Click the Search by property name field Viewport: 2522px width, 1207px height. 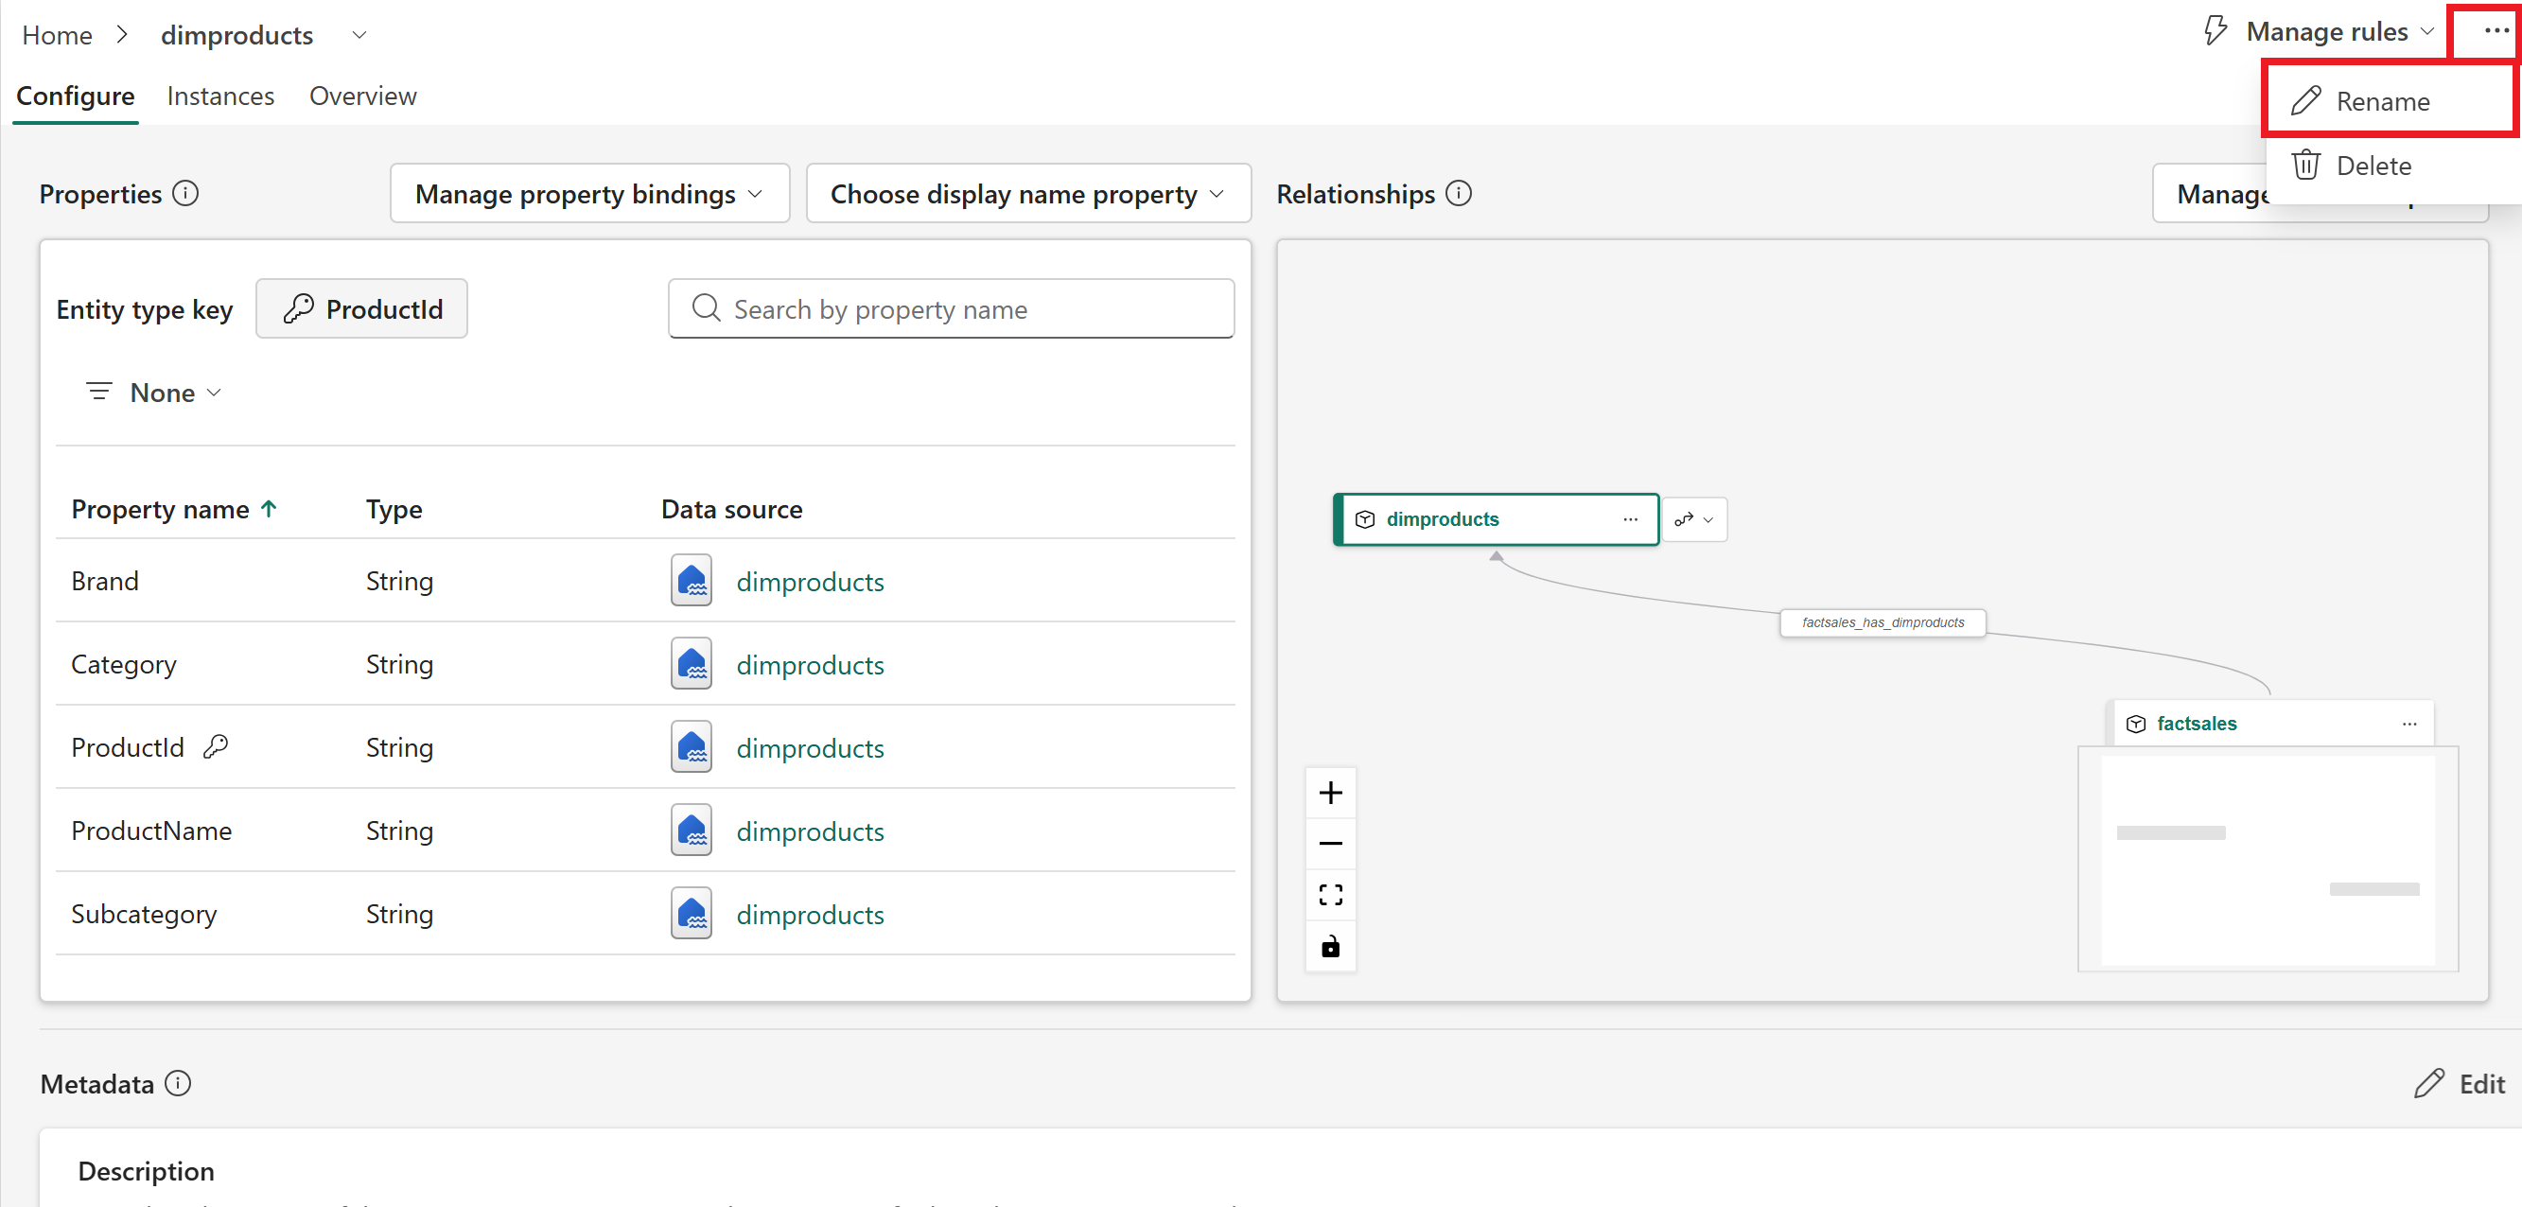(x=951, y=308)
